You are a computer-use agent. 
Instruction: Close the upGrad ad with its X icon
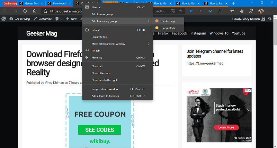(250, 90)
